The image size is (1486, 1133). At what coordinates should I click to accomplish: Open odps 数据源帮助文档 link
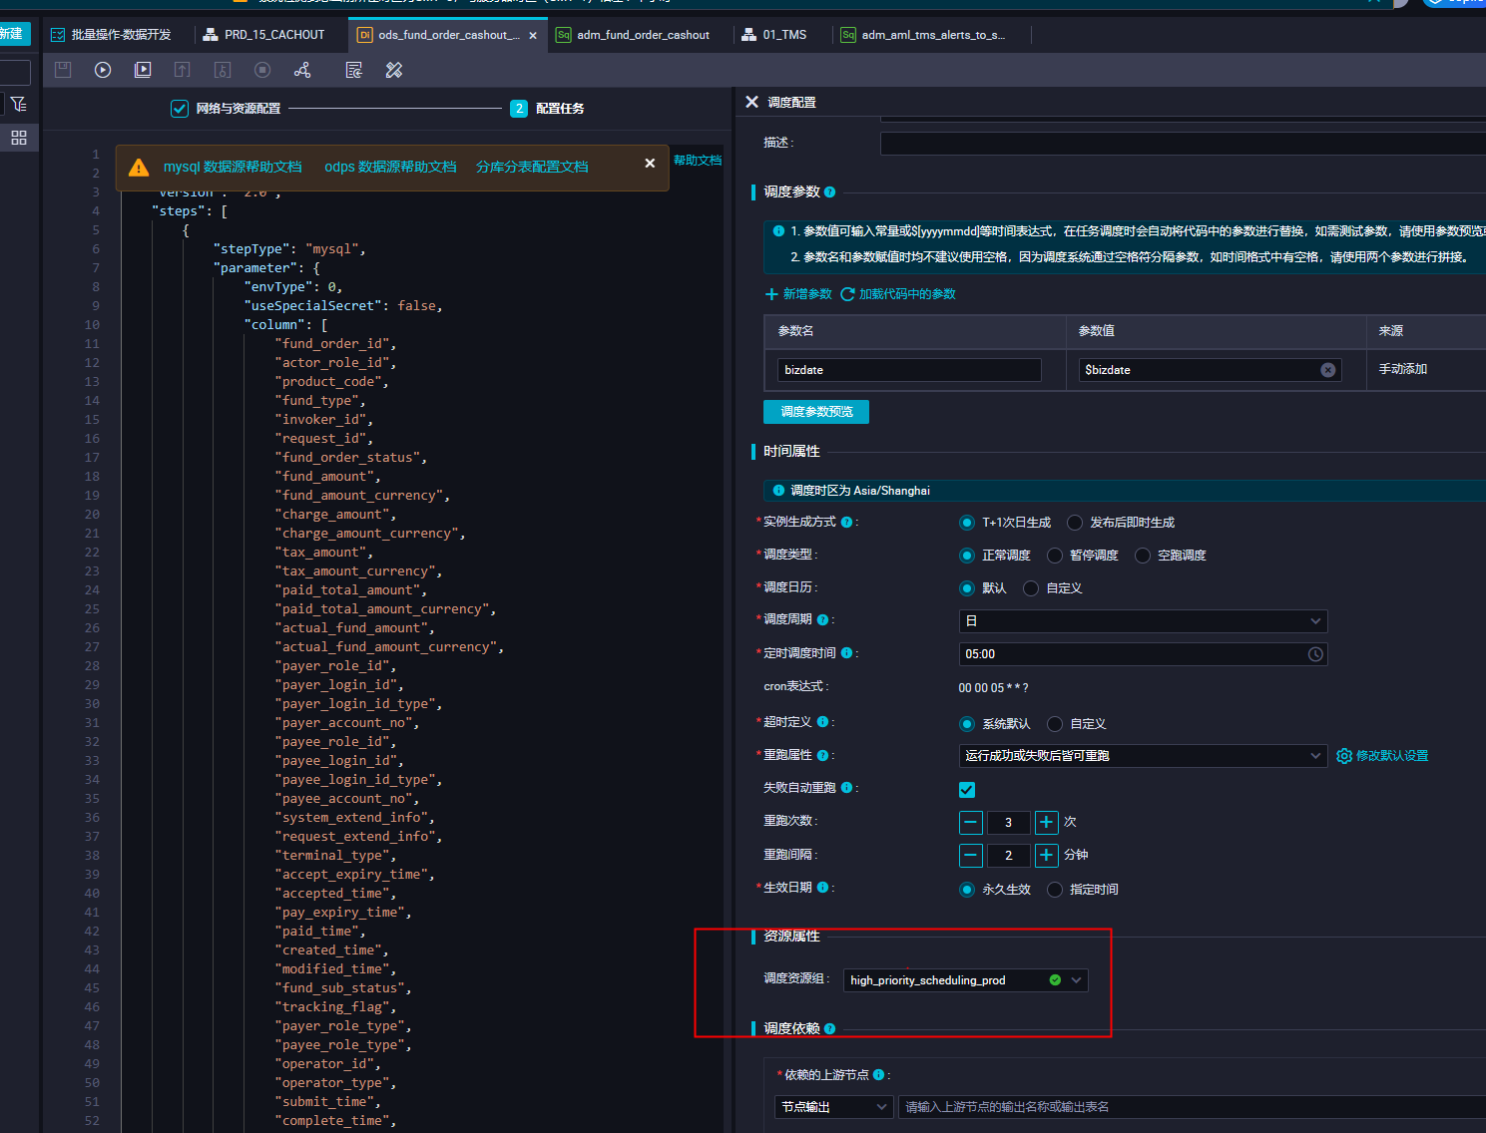390,167
